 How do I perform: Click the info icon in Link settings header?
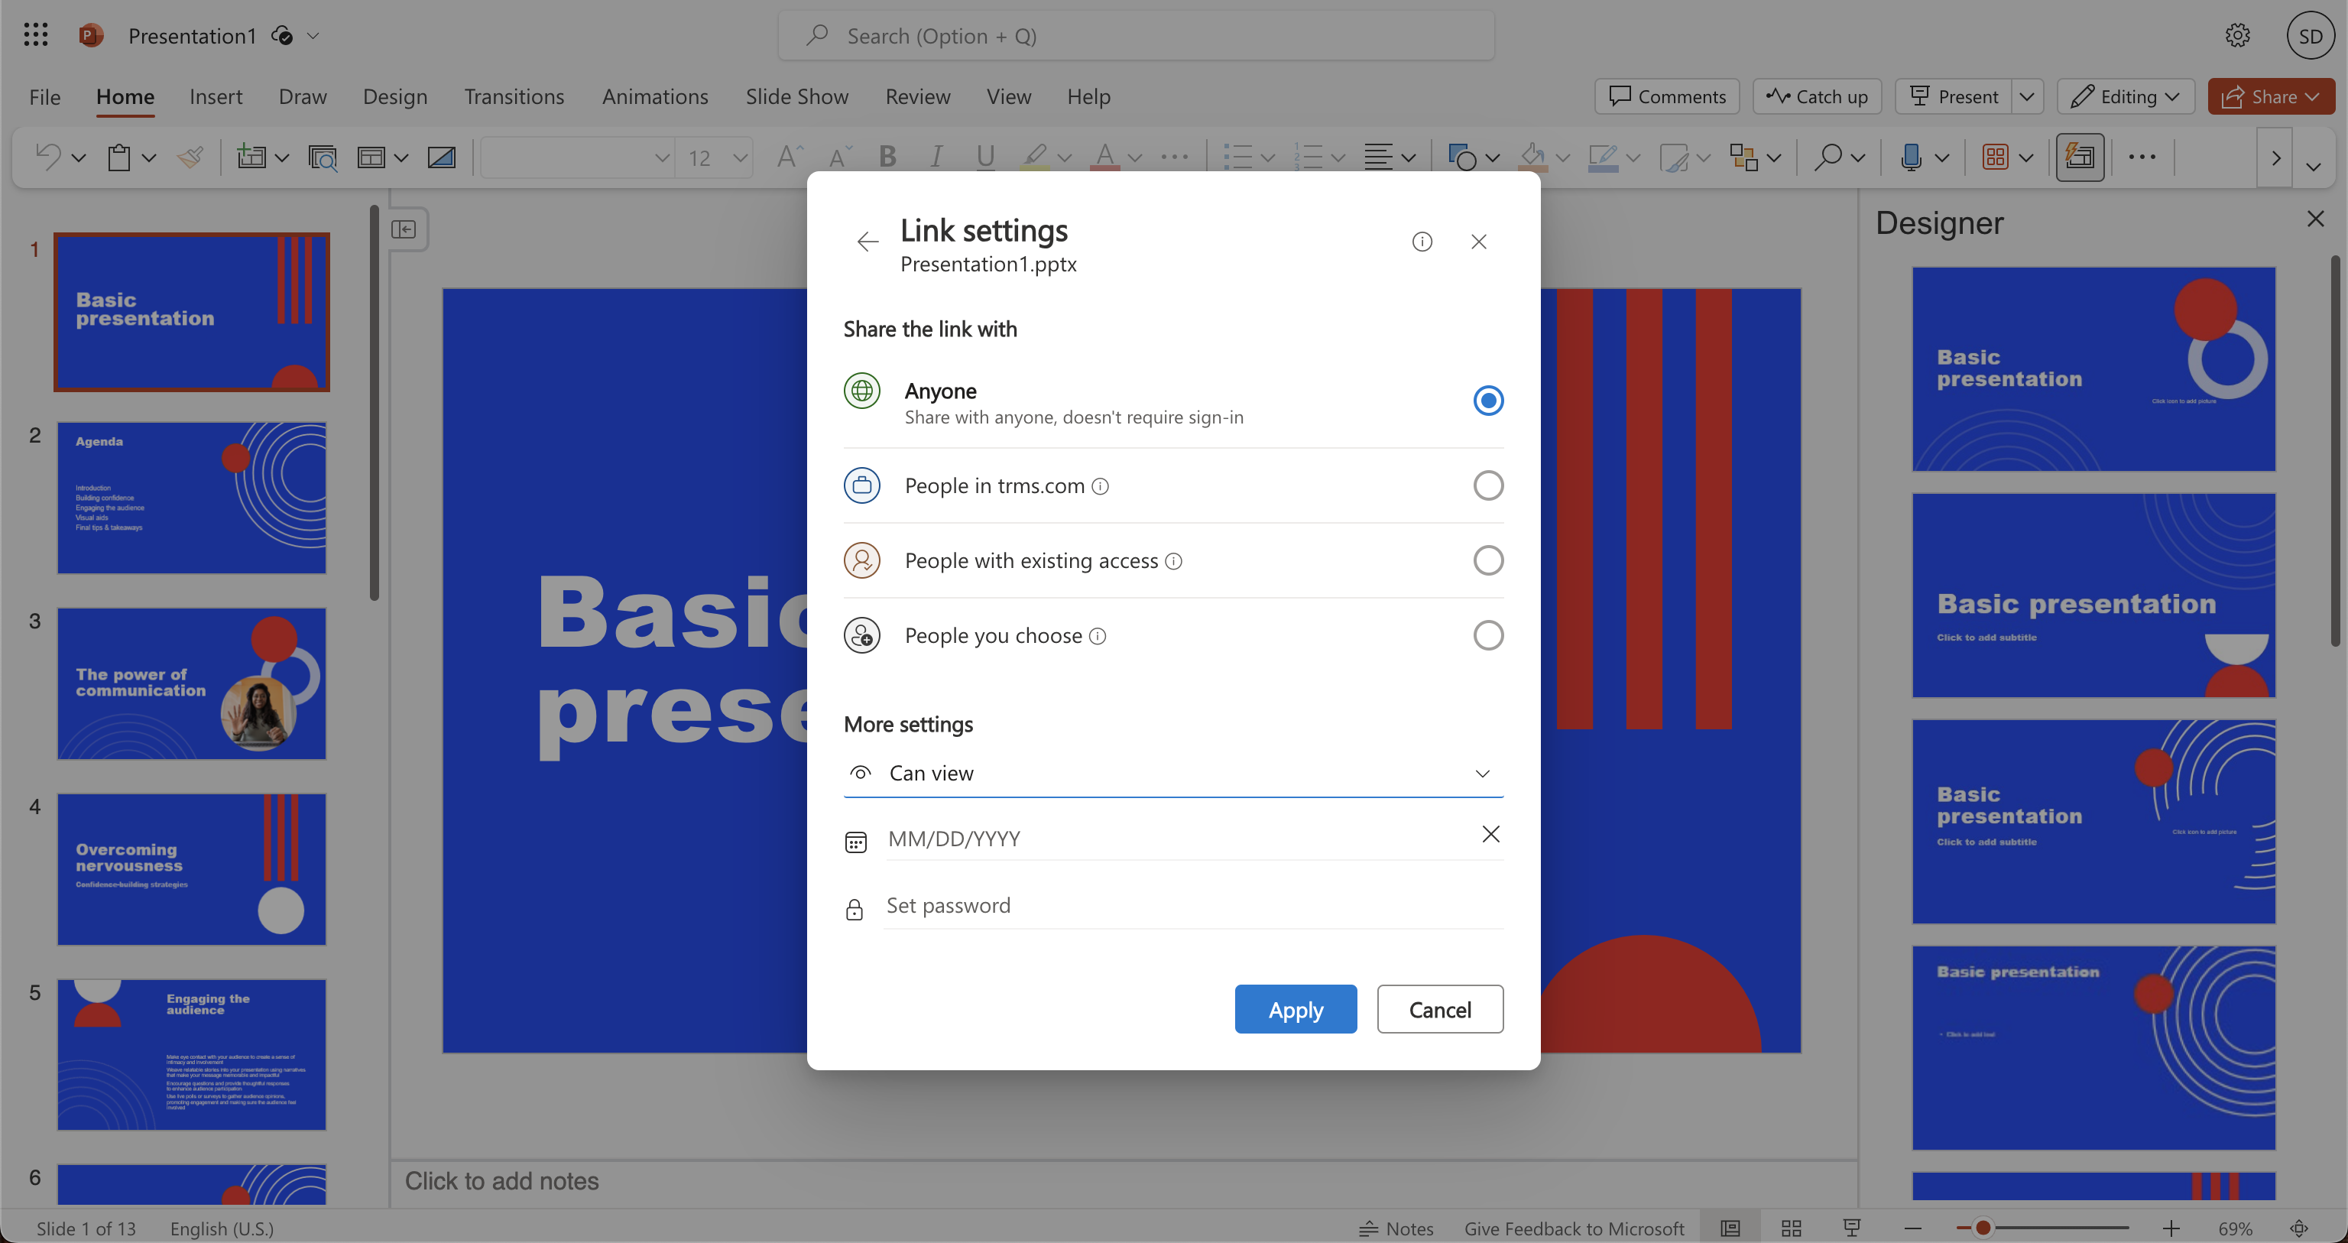[x=1422, y=242]
